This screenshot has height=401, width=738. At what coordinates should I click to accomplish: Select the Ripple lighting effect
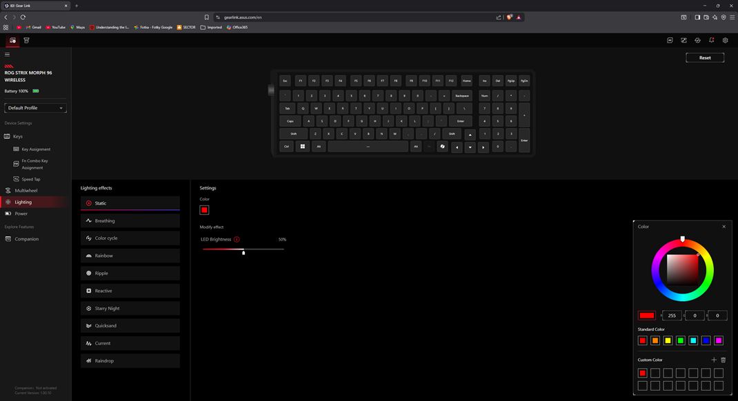[130, 273]
